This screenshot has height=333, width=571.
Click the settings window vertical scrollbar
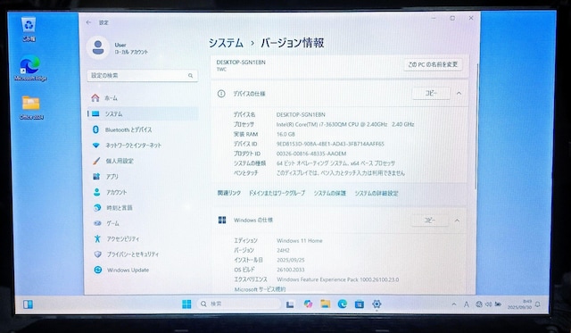click(x=476, y=126)
